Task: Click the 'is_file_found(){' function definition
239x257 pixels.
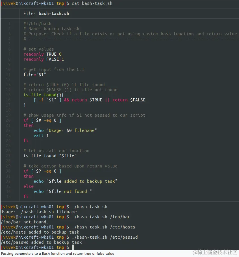Action: [44, 95]
